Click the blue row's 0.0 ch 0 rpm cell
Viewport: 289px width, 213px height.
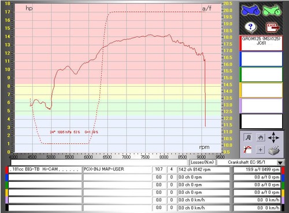coord(203,177)
